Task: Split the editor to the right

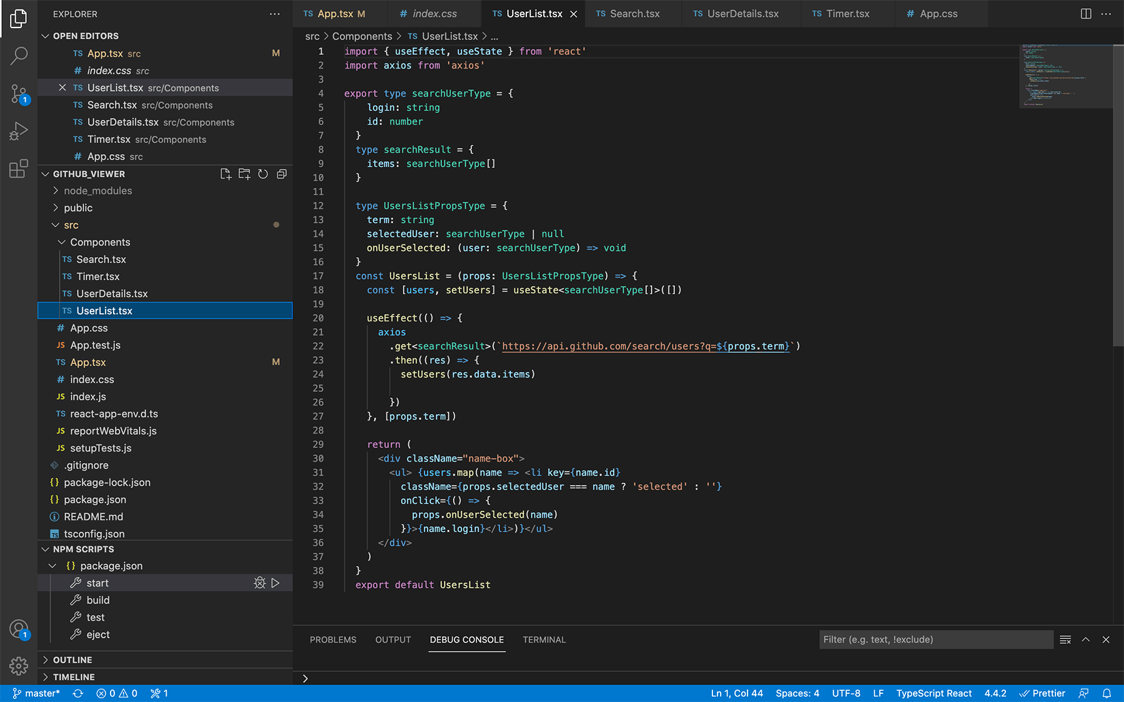Action: tap(1086, 14)
